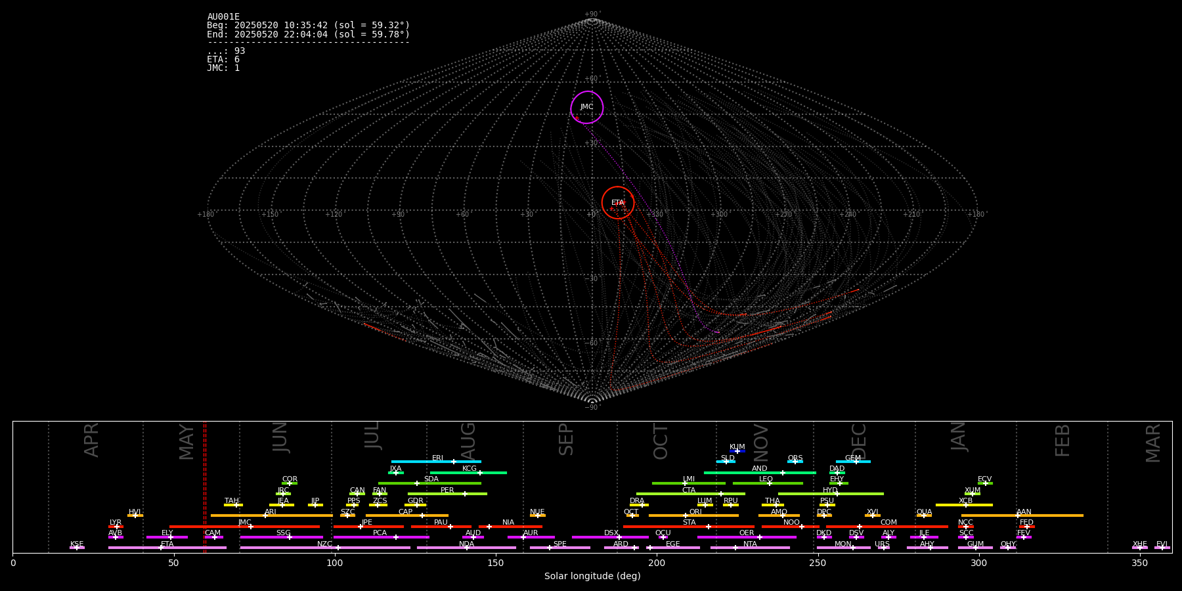Click the JUN month label

tap(280, 437)
